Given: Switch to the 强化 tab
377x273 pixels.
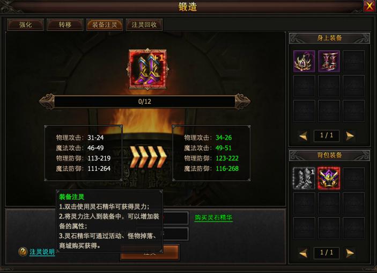Looking at the screenshot, I should click(26, 25).
